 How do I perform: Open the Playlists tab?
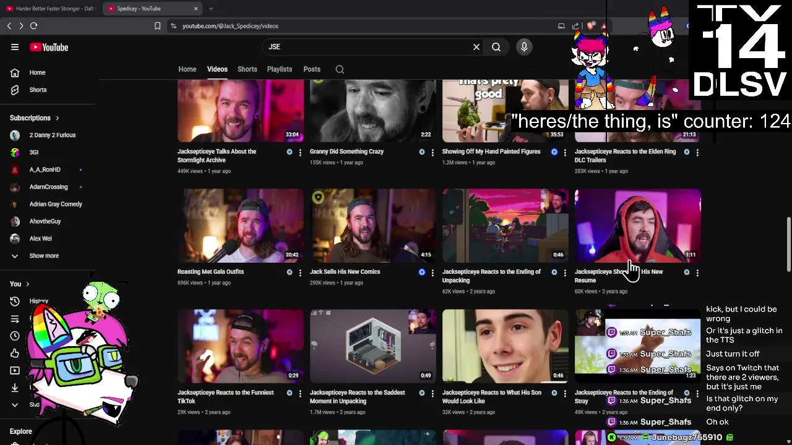click(280, 69)
